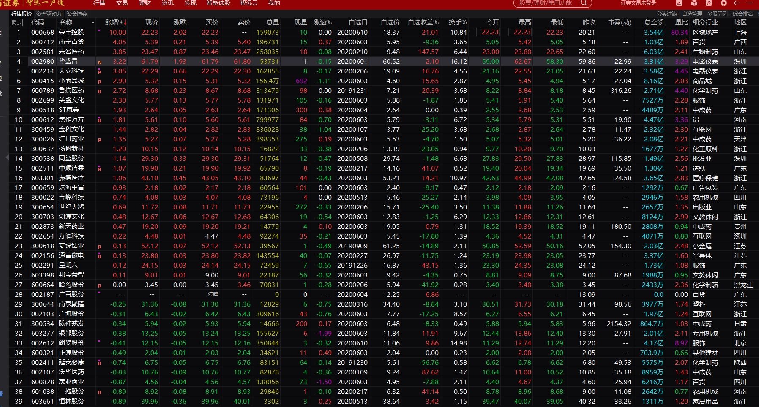759x407 pixels.
Task: Select the ST康美 stock row
Action: tap(384, 110)
